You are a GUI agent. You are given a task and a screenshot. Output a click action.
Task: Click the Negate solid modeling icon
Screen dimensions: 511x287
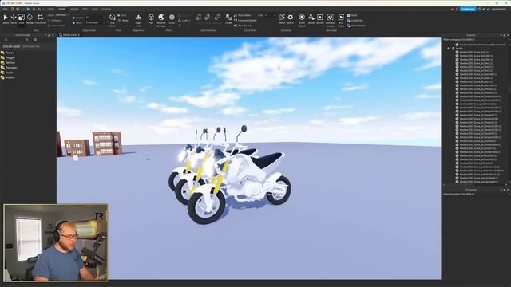click(x=208, y=19)
